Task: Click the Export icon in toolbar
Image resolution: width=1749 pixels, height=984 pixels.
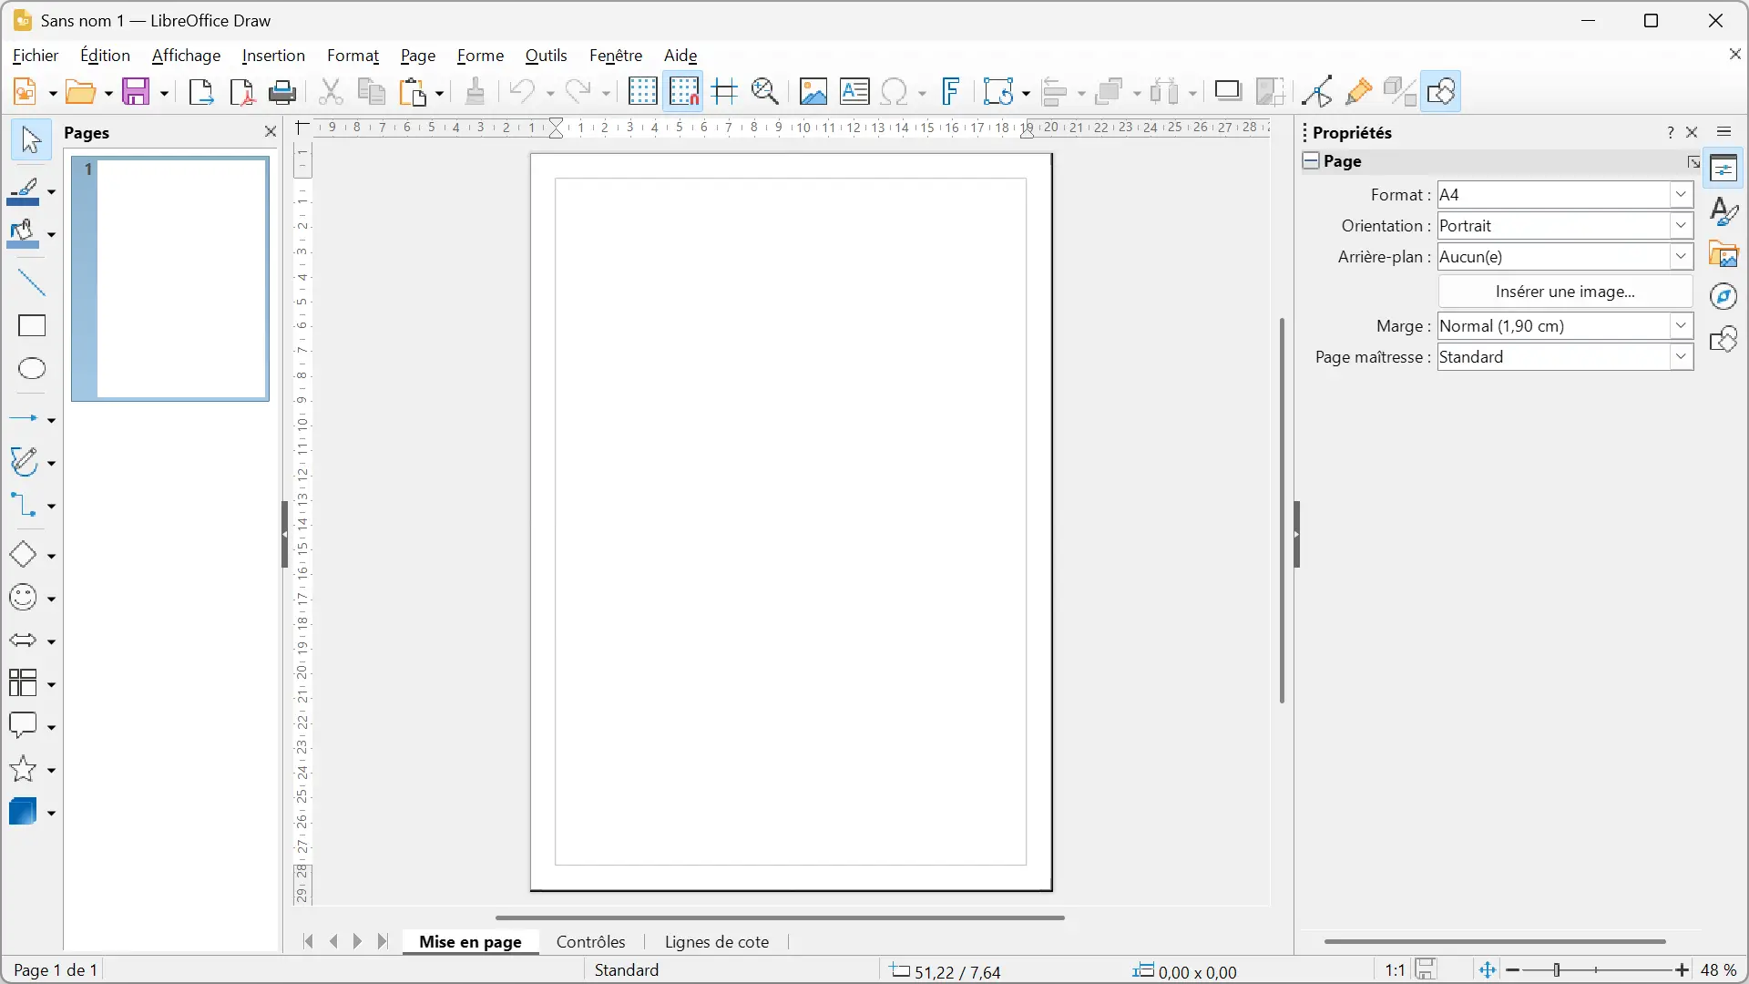Action: 200,92
